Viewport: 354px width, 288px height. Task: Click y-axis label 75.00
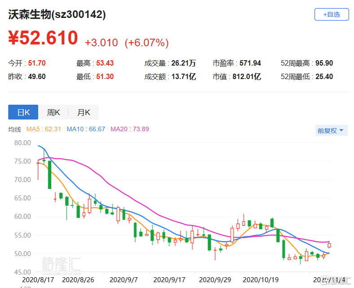(x=22, y=161)
